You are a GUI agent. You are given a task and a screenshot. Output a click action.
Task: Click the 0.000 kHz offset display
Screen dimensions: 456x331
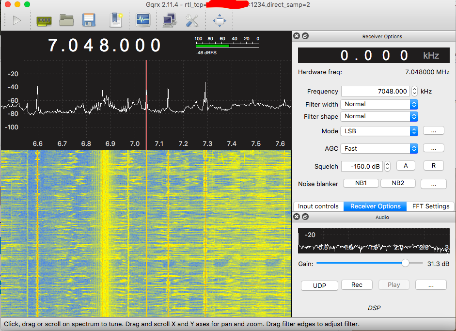[374, 55]
